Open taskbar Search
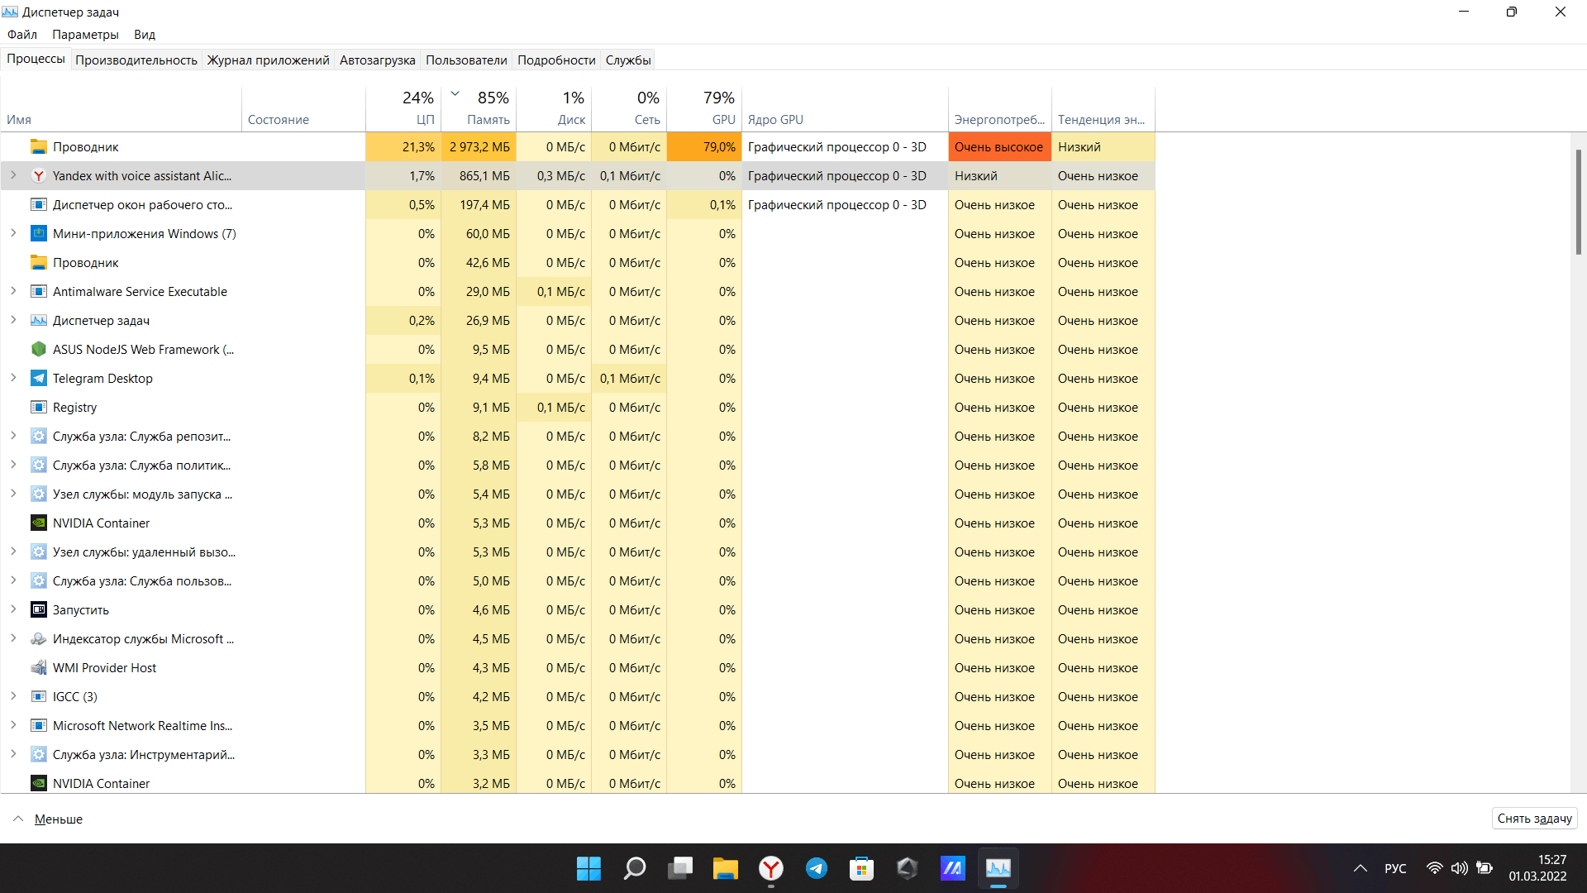Screen dimensions: 1587x893 click(635, 868)
